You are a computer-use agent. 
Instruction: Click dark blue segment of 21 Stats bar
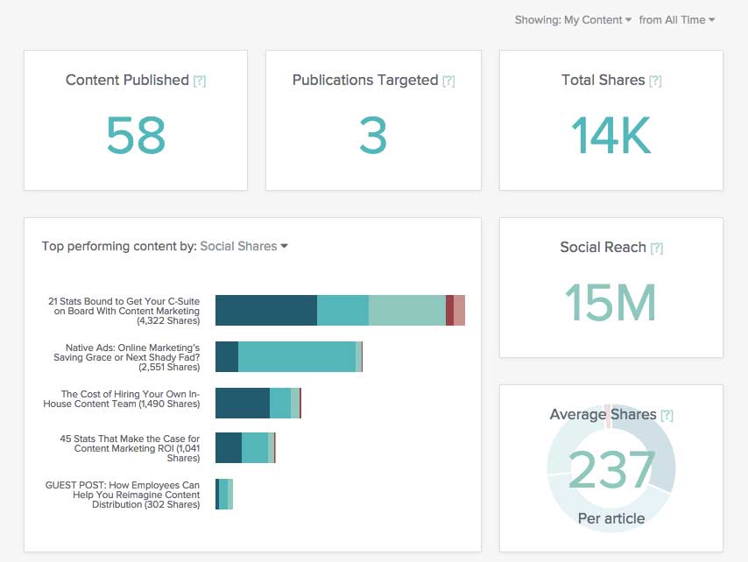click(266, 310)
